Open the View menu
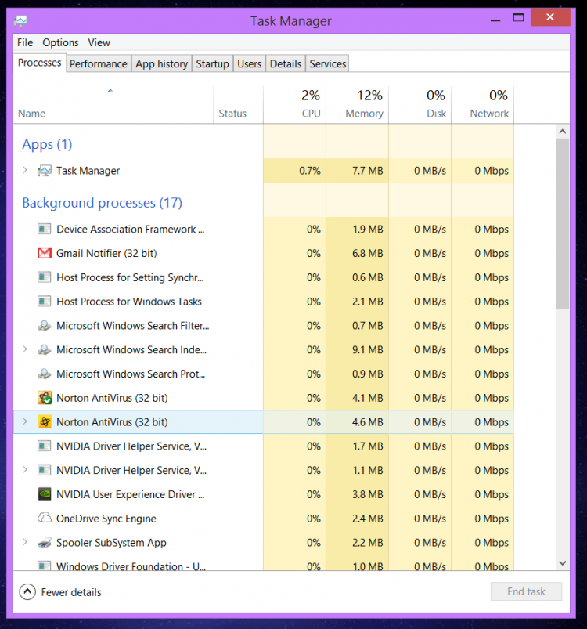Image resolution: width=587 pixels, height=629 pixels. (99, 42)
